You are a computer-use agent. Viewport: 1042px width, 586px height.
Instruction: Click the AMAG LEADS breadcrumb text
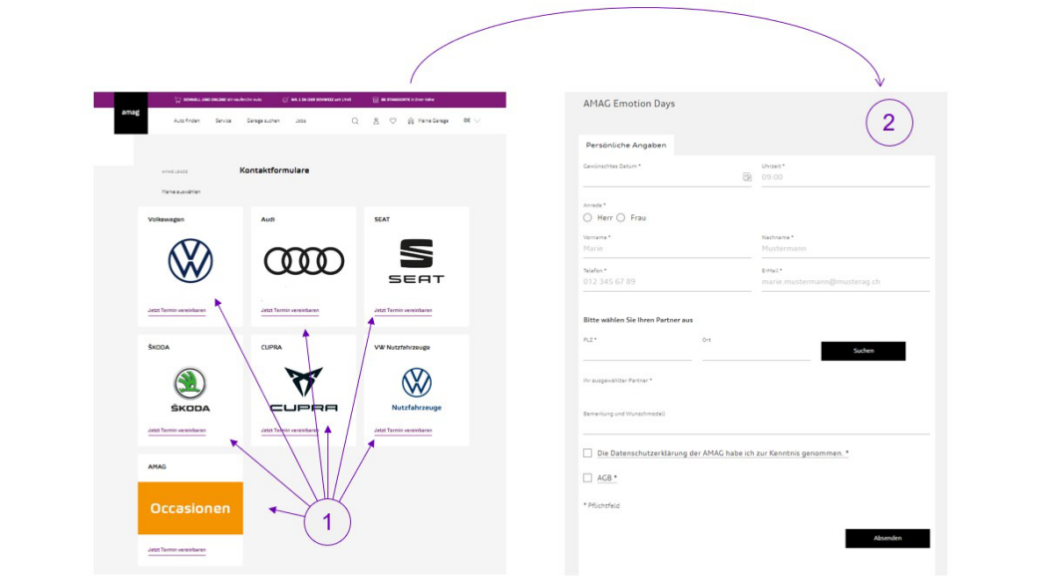[x=174, y=171]
